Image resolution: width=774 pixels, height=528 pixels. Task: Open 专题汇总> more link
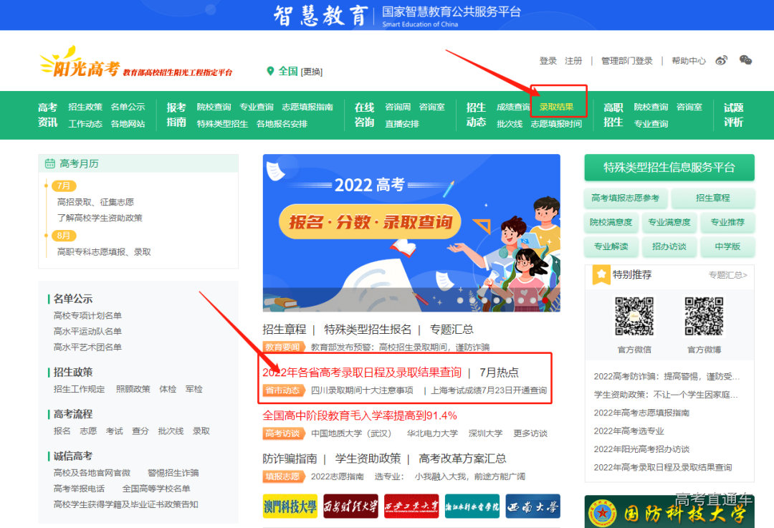[x=727, y=275]
